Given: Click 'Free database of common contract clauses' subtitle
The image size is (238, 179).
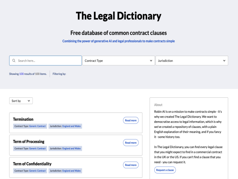Looking at the screenshot, I should (x=119, y=33).
